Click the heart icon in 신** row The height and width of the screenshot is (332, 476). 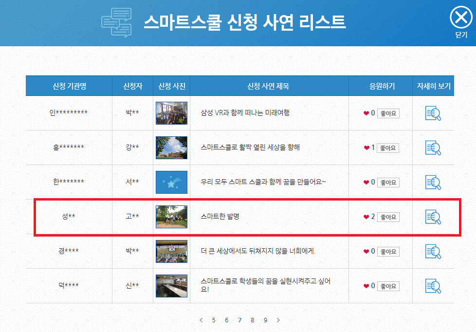click(x=366, y=286)
